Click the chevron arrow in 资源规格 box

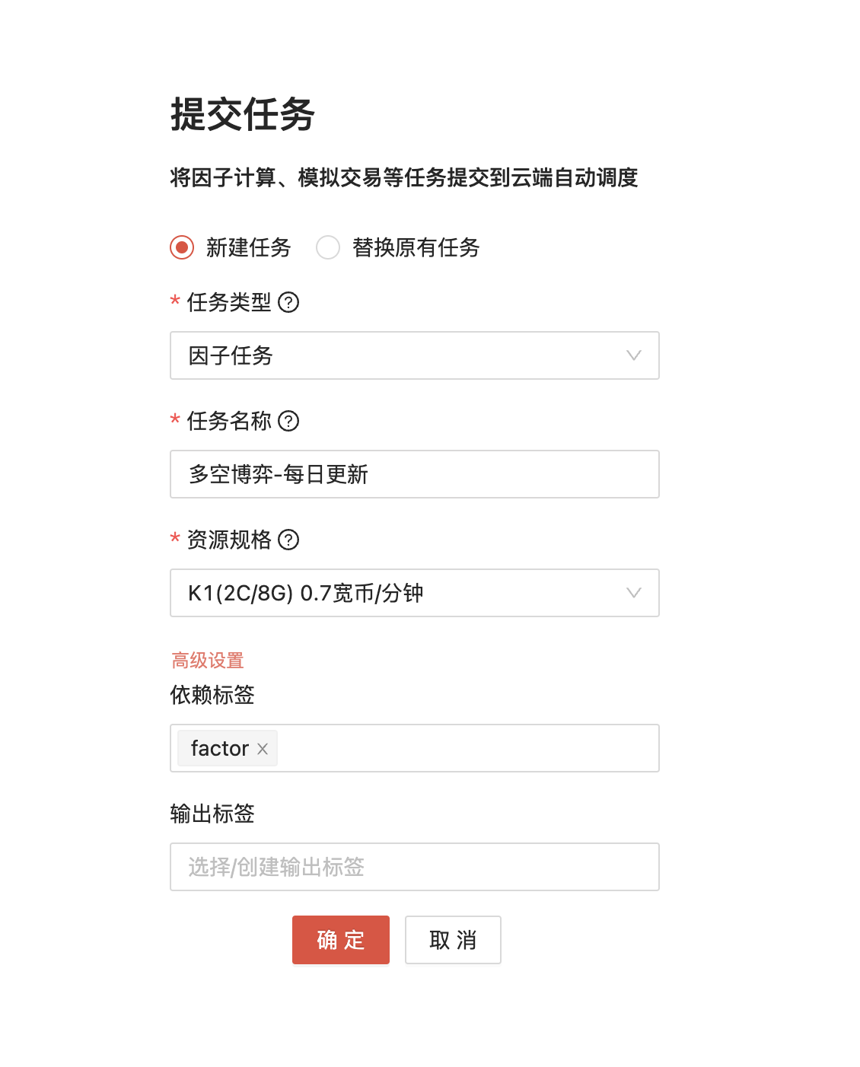(633, 593)
